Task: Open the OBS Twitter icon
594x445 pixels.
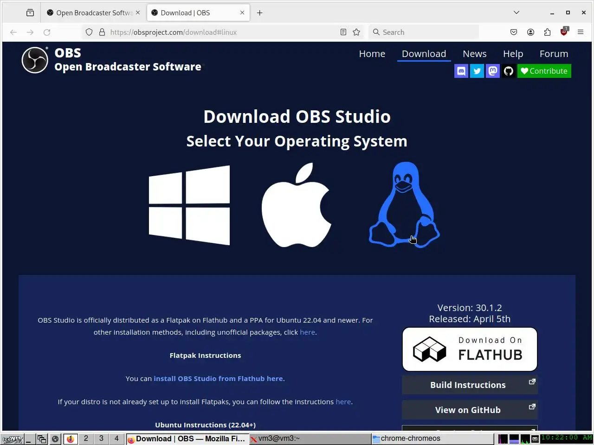Action: pos(477,71)
